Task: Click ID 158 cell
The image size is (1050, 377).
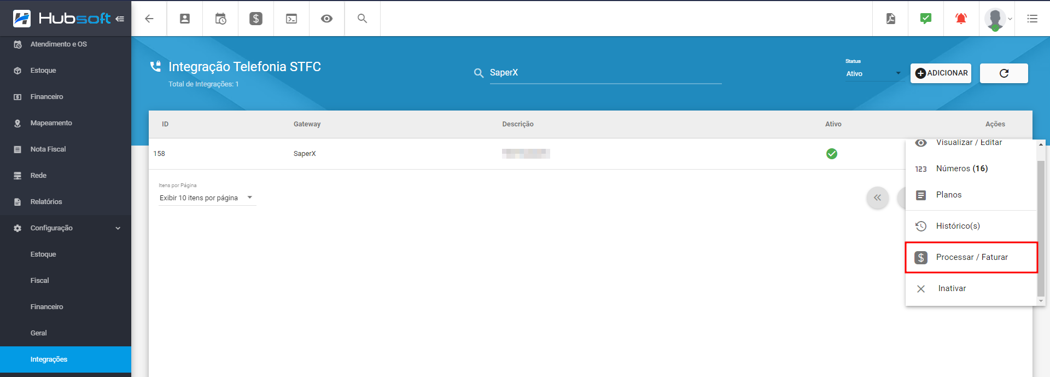Action: pyautogui.click(x=159, y=154)
